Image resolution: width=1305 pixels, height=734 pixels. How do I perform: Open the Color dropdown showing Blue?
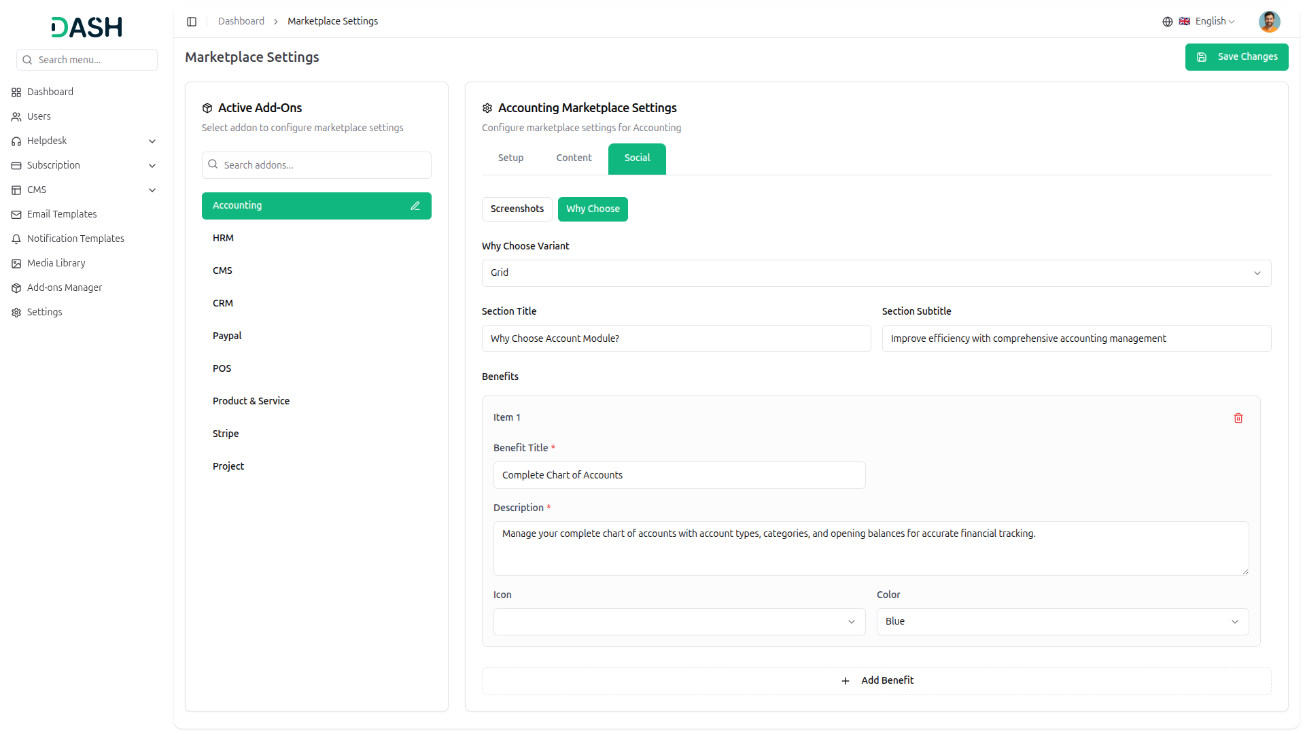point(1062,622)
